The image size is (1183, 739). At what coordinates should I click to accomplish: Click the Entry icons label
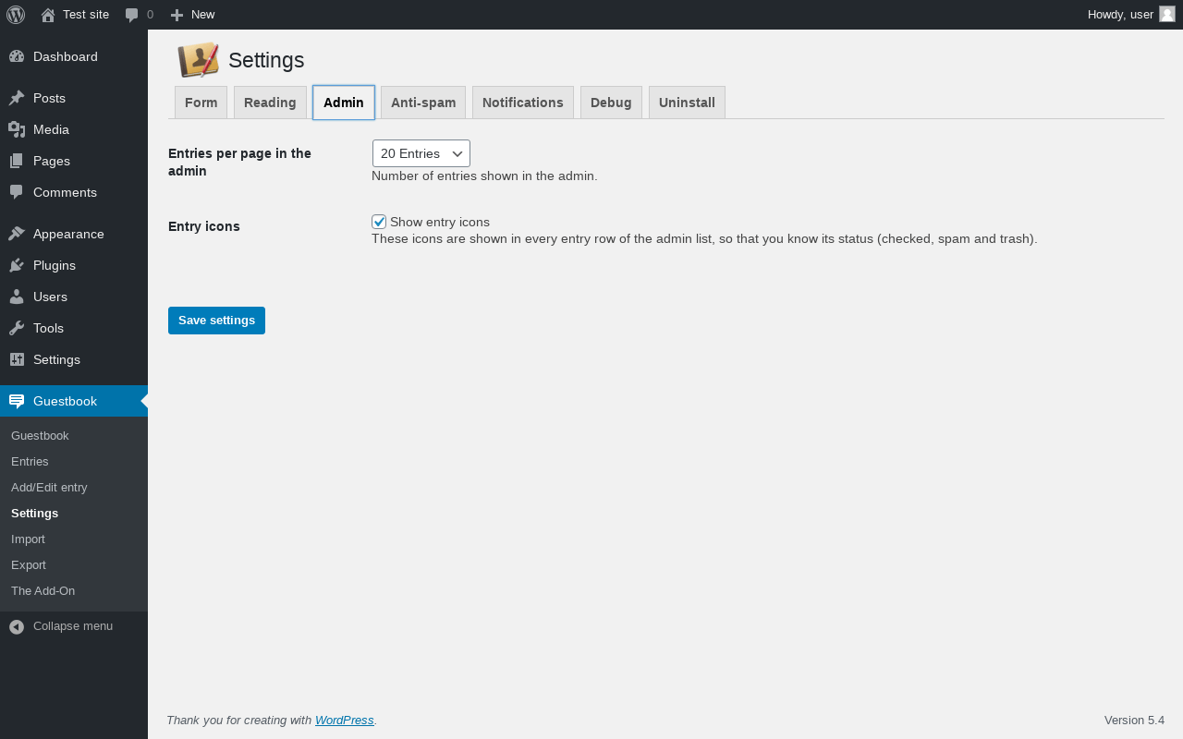(x=204, y=226)
